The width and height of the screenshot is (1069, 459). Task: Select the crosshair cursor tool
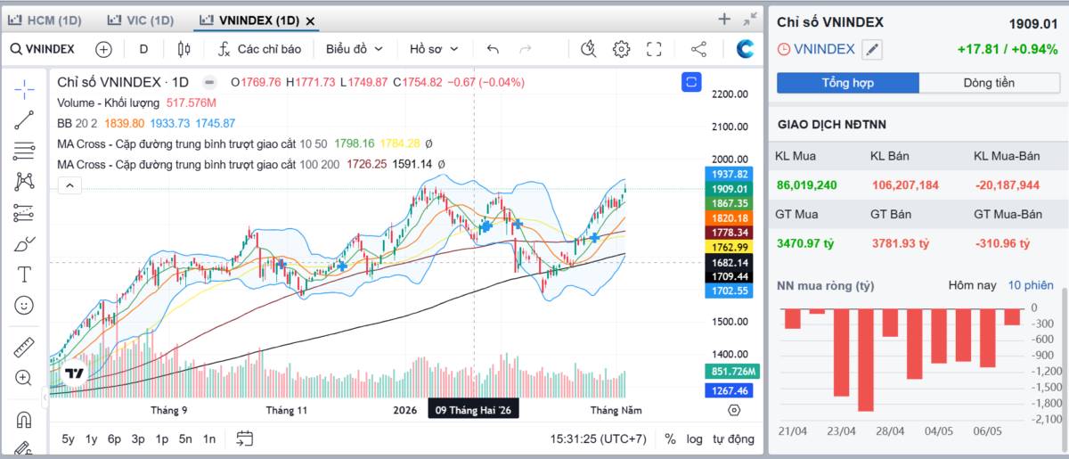[x=24, y=88]
